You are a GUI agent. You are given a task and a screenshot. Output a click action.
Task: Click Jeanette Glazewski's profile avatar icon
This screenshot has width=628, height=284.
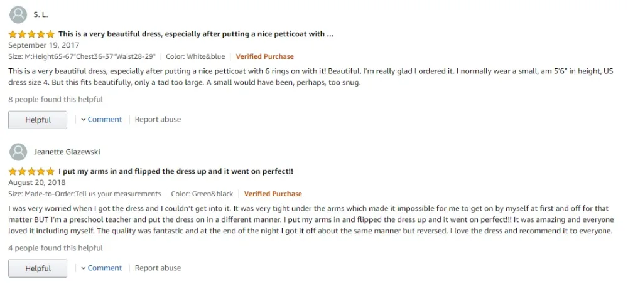(18, 152)
